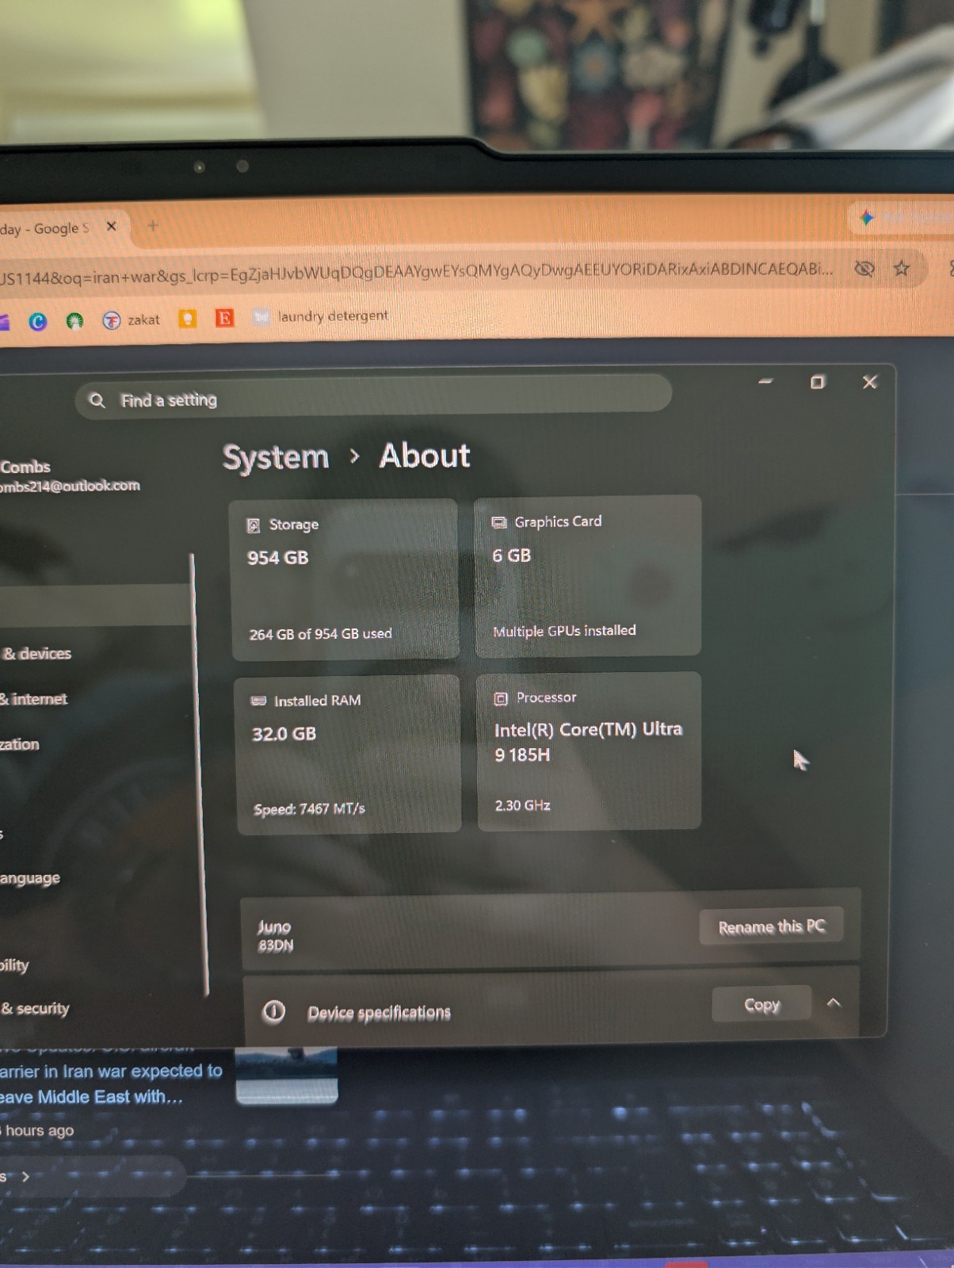
Task: Open the zakat bookmark
Action: click(x=132, y=320)
